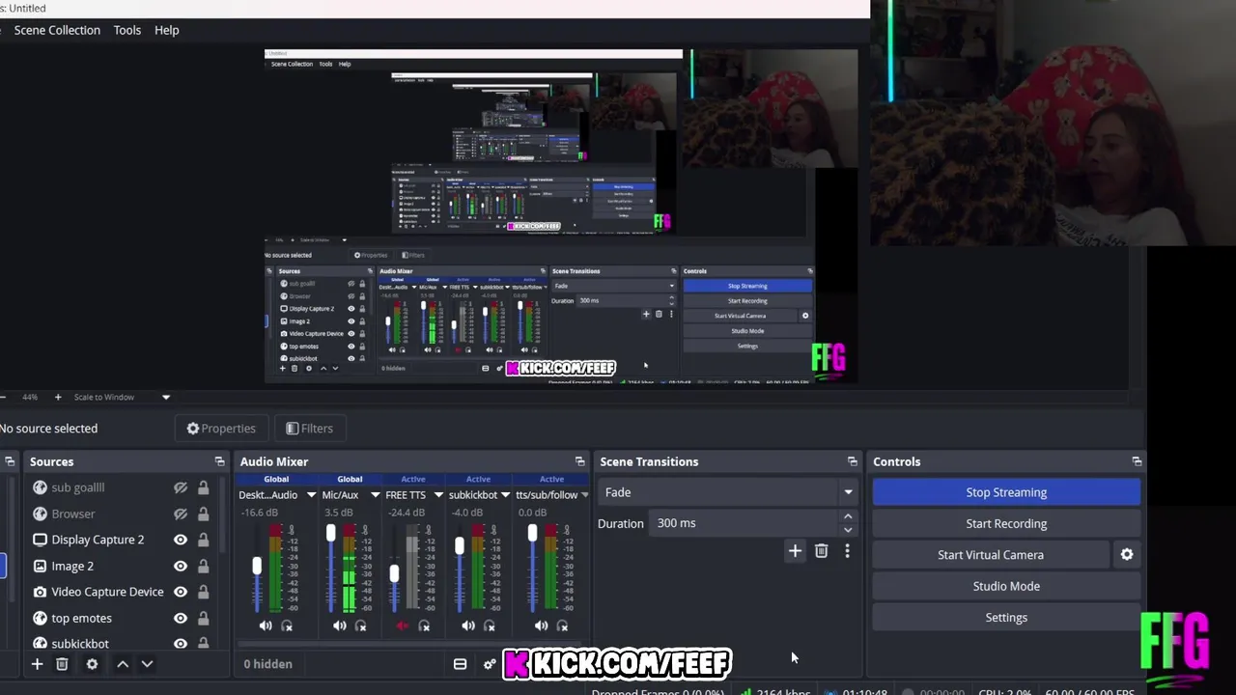Decrease transition duration with down arrow

[x=848, y=529]
